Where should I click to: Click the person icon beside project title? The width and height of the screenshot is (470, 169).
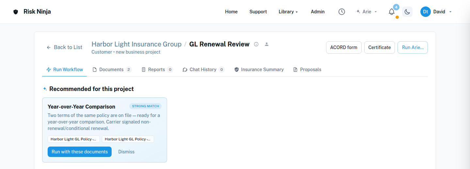click(x=267, y=44)
